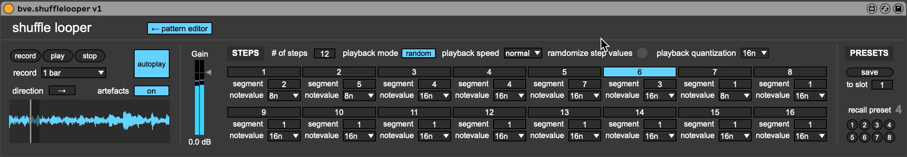Change the direction arrow setting
907x157 pixels.
[62, 91]
